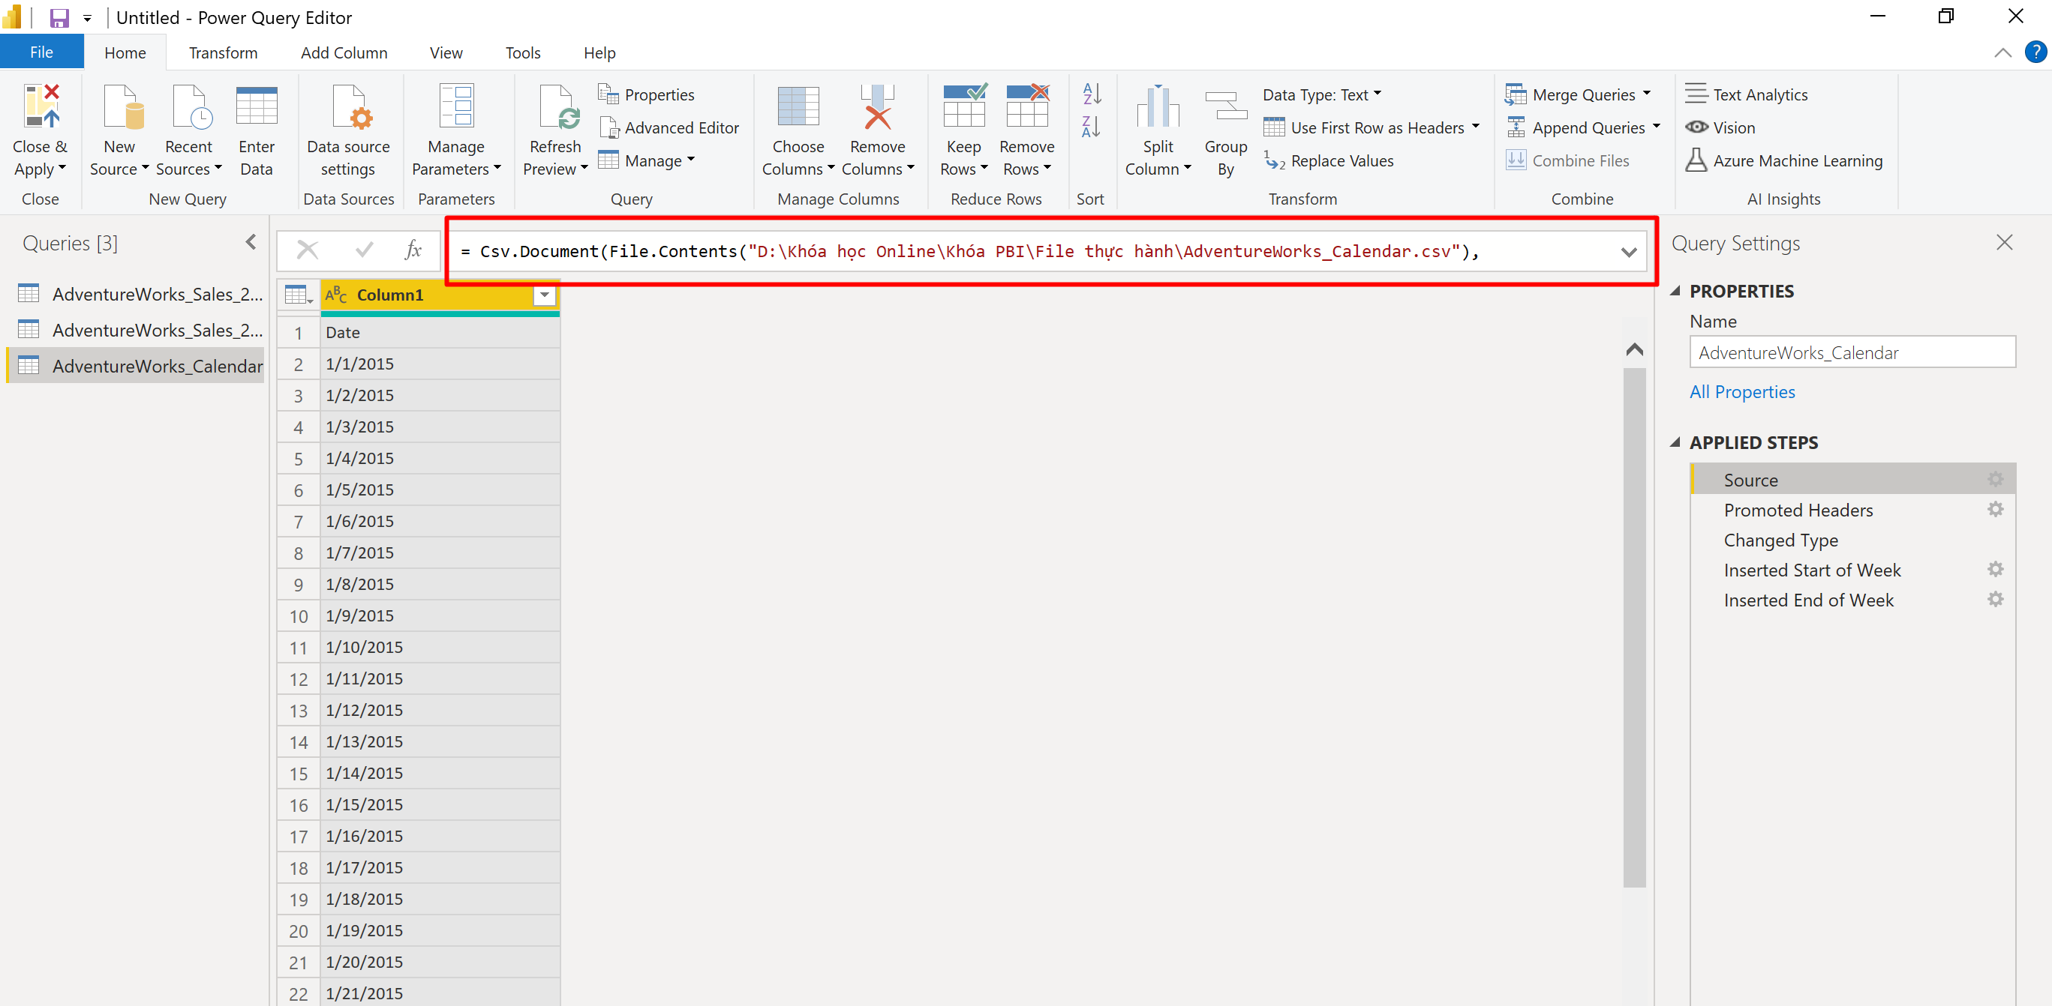Click the Refresh Preview icon
The height and width of the screenshot is (1006, 2052).
tap(559, 106)
